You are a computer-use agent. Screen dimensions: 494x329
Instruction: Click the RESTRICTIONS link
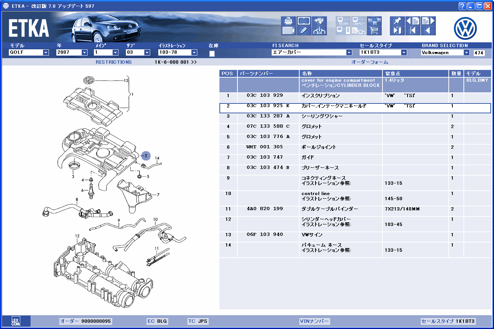point(114,62)
